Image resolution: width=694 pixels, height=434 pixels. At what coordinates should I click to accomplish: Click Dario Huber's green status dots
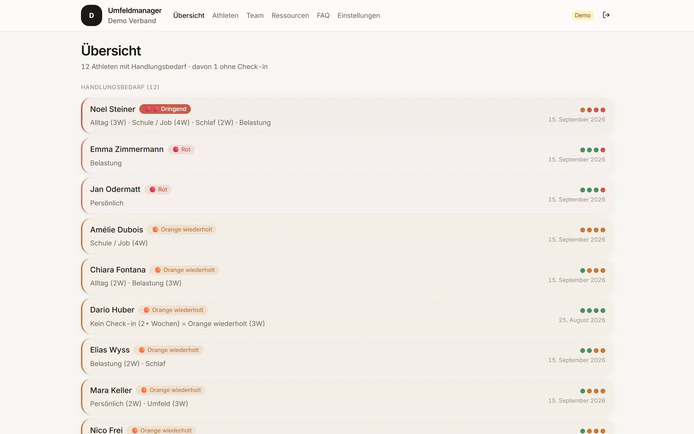[x=593, y=311]
